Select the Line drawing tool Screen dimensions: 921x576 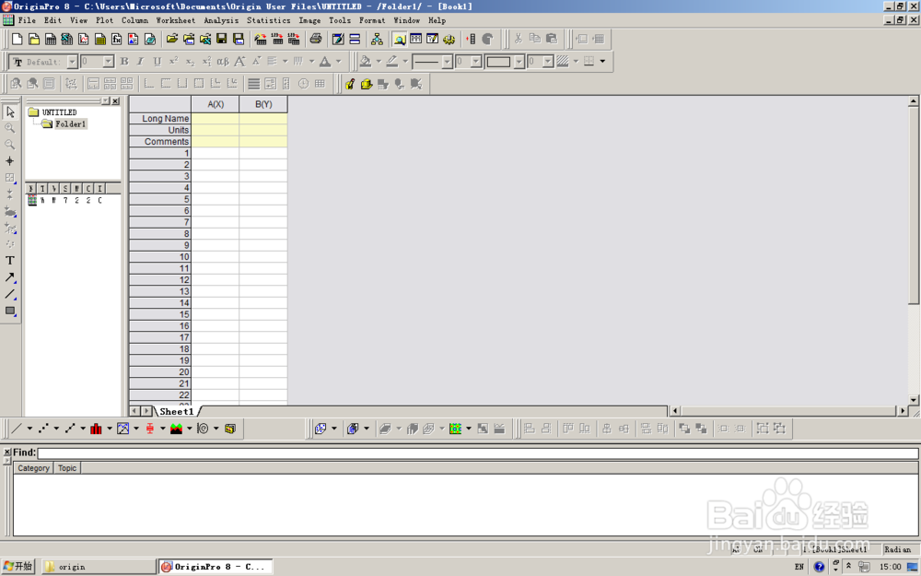[10, 294]
